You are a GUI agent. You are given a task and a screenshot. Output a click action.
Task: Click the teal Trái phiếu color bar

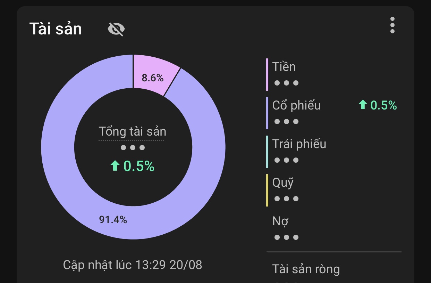tap(267, 151)
